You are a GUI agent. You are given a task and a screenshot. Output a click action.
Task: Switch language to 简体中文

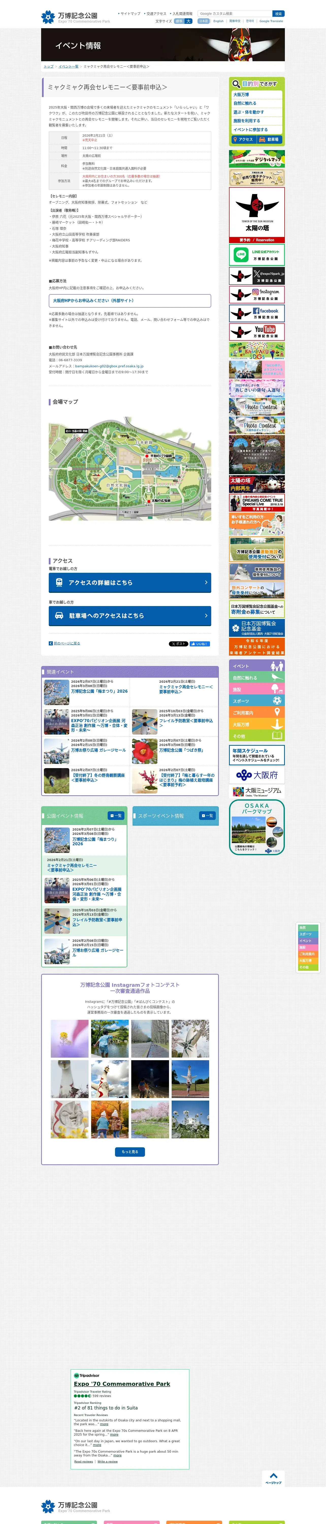pos(235,21)
